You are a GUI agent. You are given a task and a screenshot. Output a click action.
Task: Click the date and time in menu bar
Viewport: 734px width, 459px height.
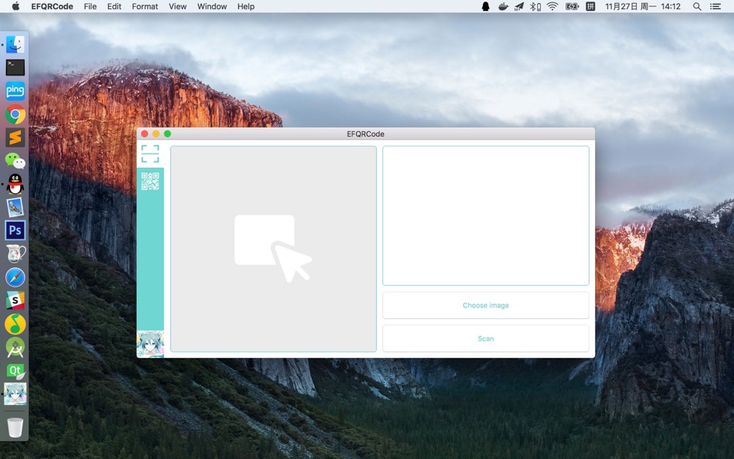point(642,6)
